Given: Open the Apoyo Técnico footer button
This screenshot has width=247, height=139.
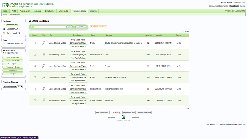Looking at the screenshot, I should pos(129,112).
